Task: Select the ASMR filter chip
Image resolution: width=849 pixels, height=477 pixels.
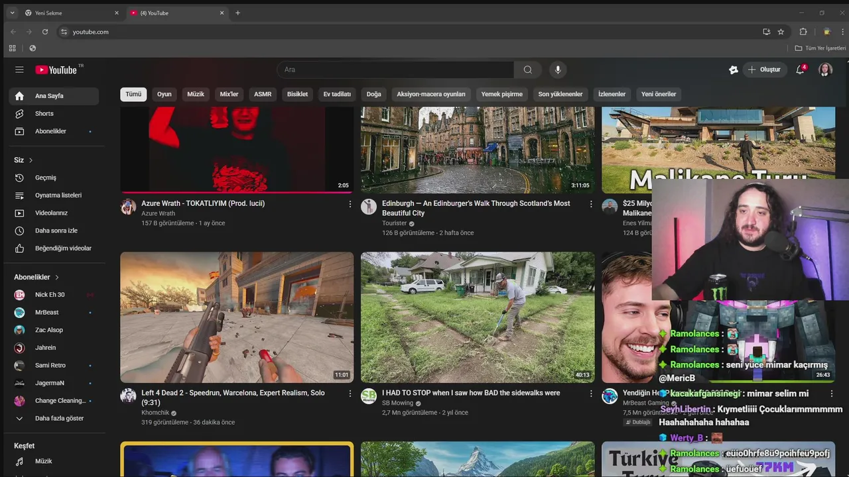Action: [x=263, y=94]
